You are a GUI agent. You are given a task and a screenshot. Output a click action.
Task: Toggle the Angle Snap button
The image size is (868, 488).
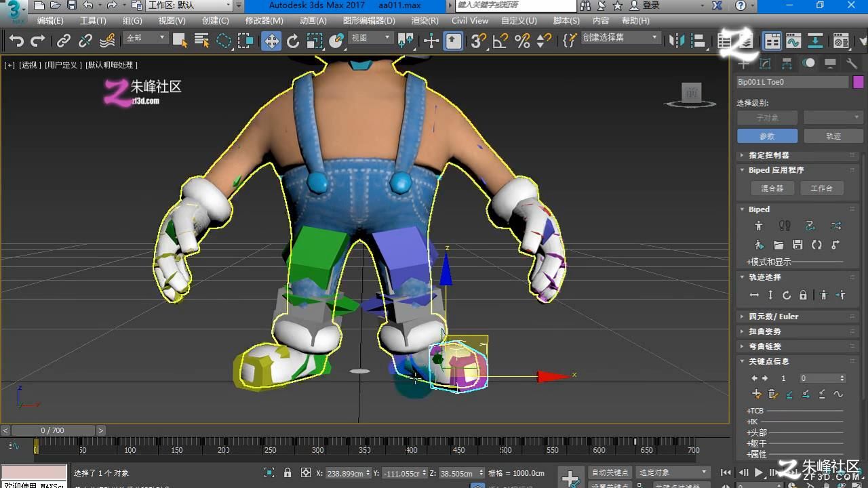point(500,41)
